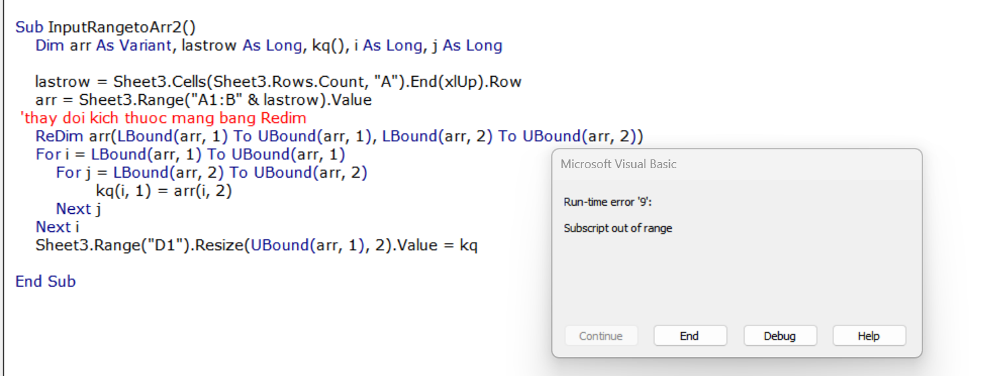Screen dimensions: 985x376
Task: Click the Dim arr As Variant declaration
Action: click(x=269, y=46)
